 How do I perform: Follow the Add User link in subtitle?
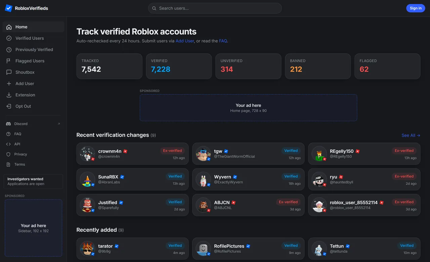[185, 41]
